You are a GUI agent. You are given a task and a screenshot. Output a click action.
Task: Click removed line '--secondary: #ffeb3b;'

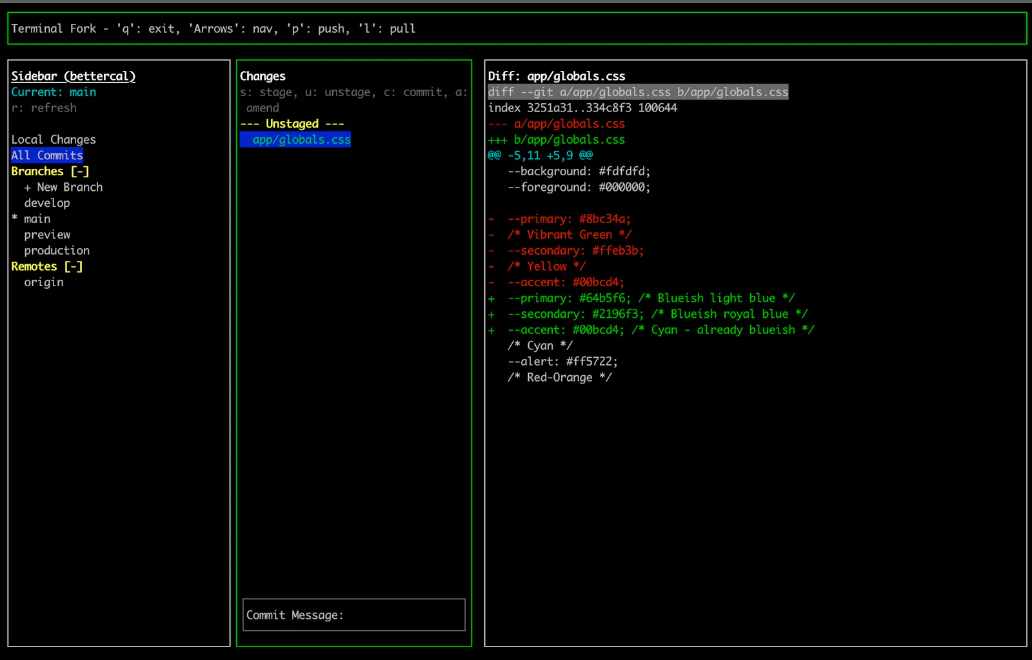click(x=566, y=251)
